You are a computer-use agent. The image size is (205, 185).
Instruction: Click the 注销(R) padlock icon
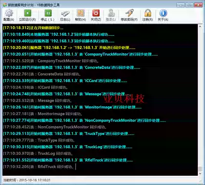click(x=148, y=13)
